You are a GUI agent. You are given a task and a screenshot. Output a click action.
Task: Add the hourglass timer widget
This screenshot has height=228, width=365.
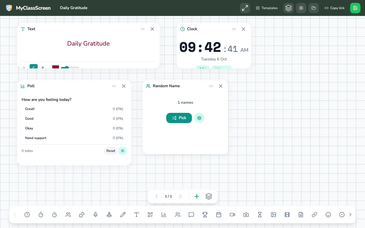point(260,215)
